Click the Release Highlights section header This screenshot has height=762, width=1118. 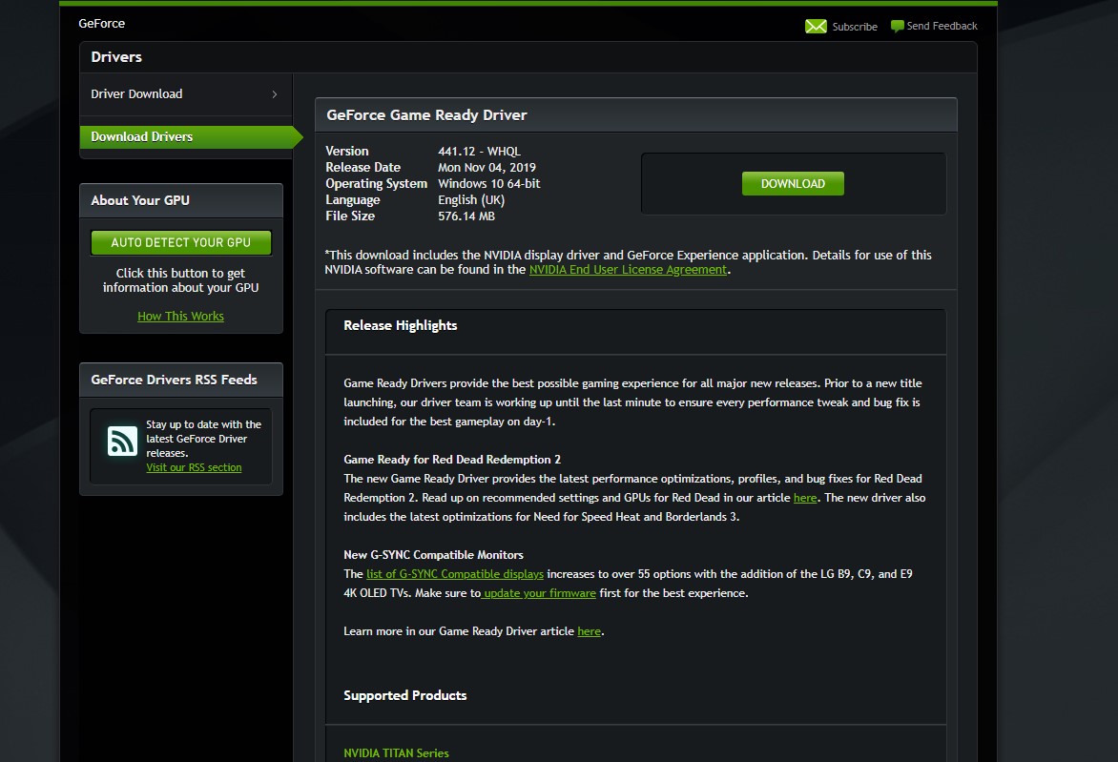coord(401,326)
